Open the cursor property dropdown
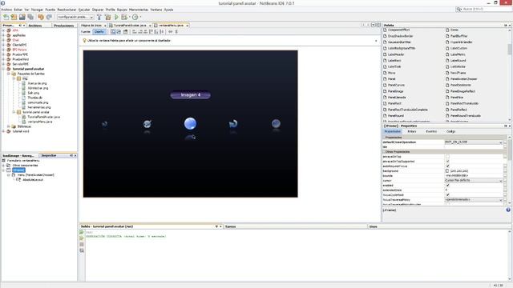This screenshot has width=513, height=288. tap(500, 181)
